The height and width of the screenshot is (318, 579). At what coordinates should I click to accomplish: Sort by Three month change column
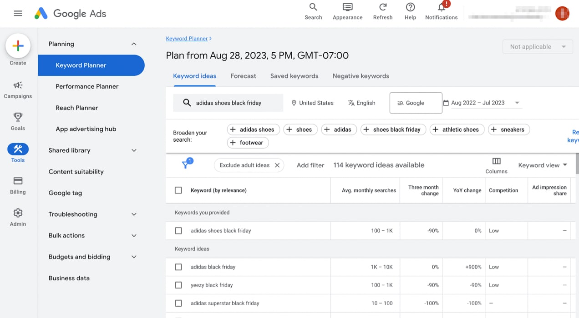pyautogui.click(x=423, y=190)
